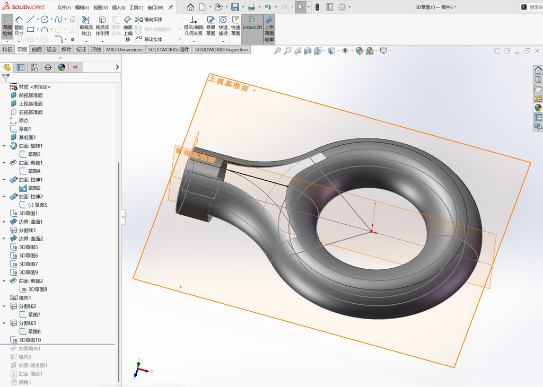
Task: Click the 转换实体引用 convert entities tool
Action: pyautogui.click(x=102, y=27)
